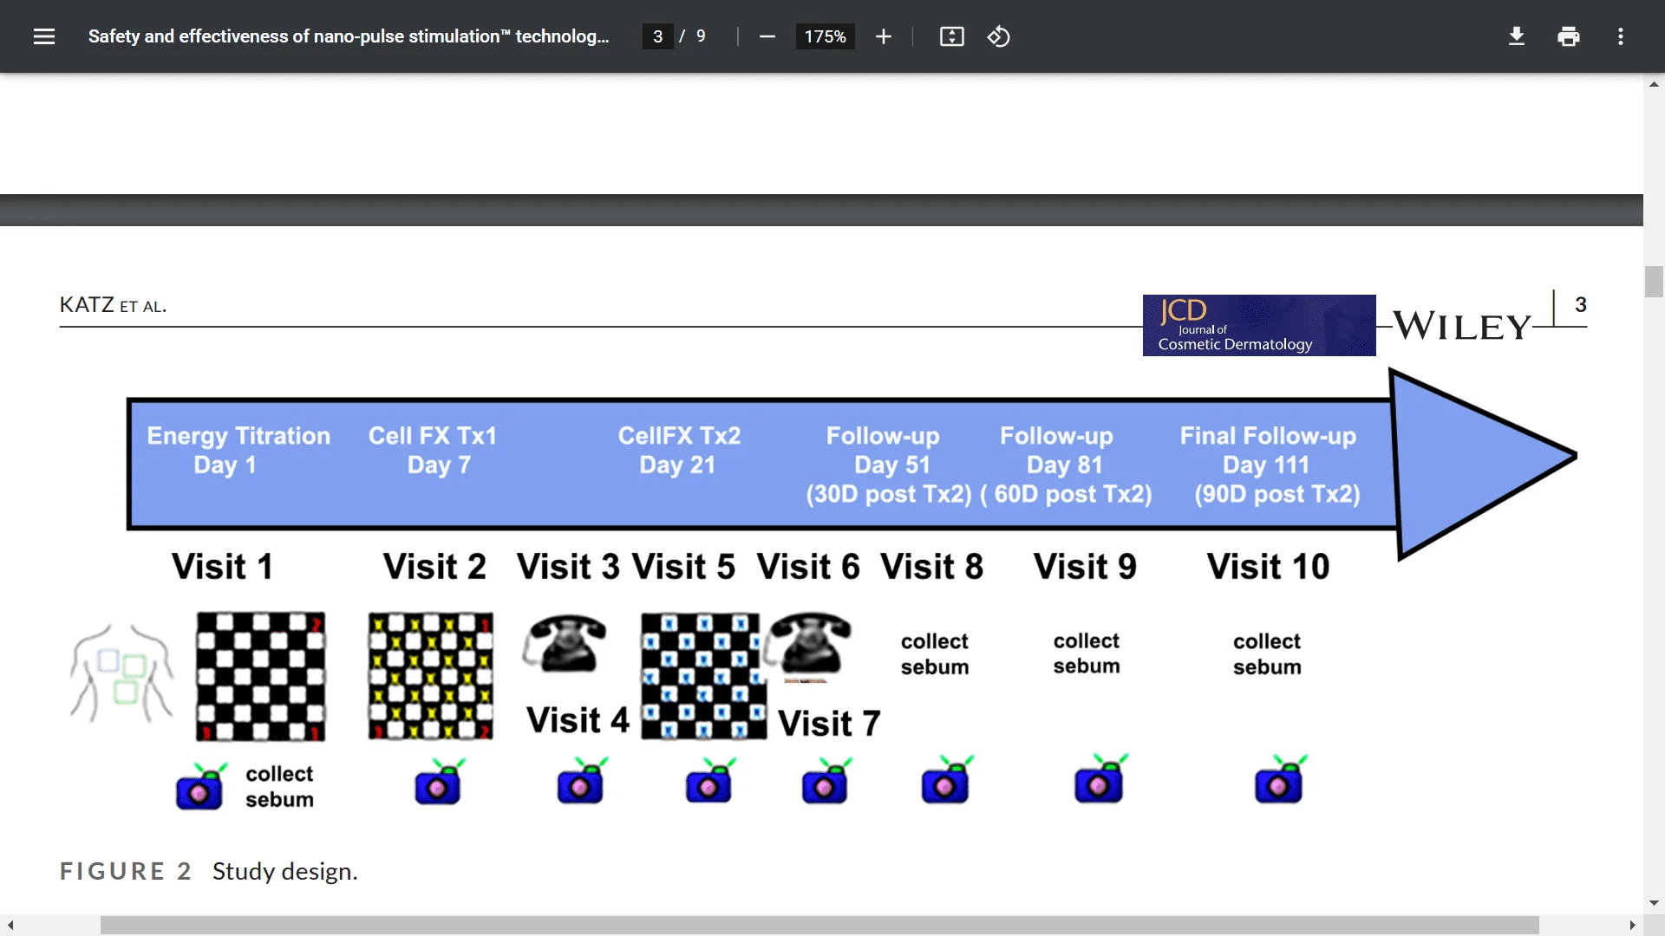Select the 175% zoom level field
The image size is (1665, 936).
point(825,36)
